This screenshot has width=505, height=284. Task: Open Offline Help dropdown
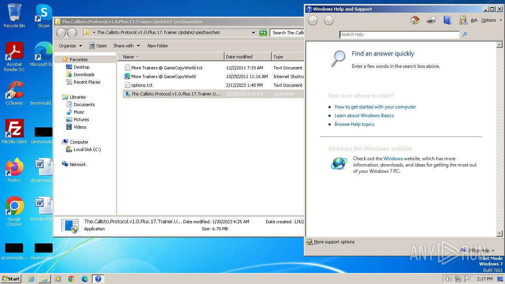(477, 250)
